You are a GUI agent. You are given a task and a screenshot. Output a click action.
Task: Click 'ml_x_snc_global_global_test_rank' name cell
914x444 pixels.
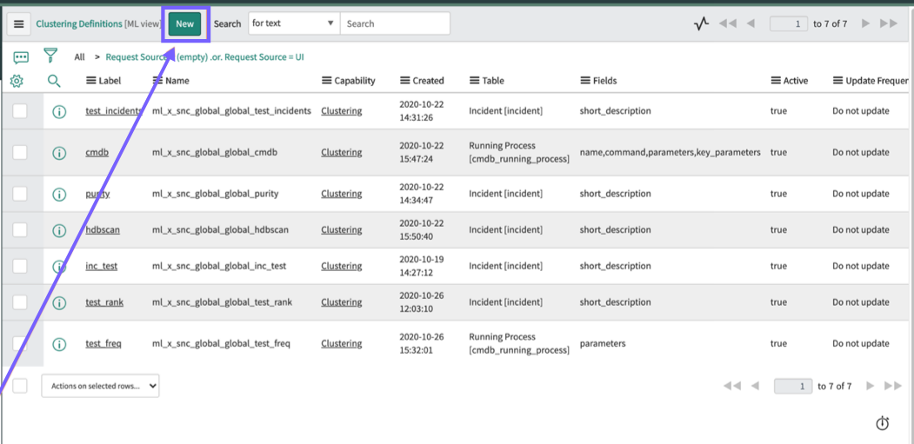tap(222, 302)
